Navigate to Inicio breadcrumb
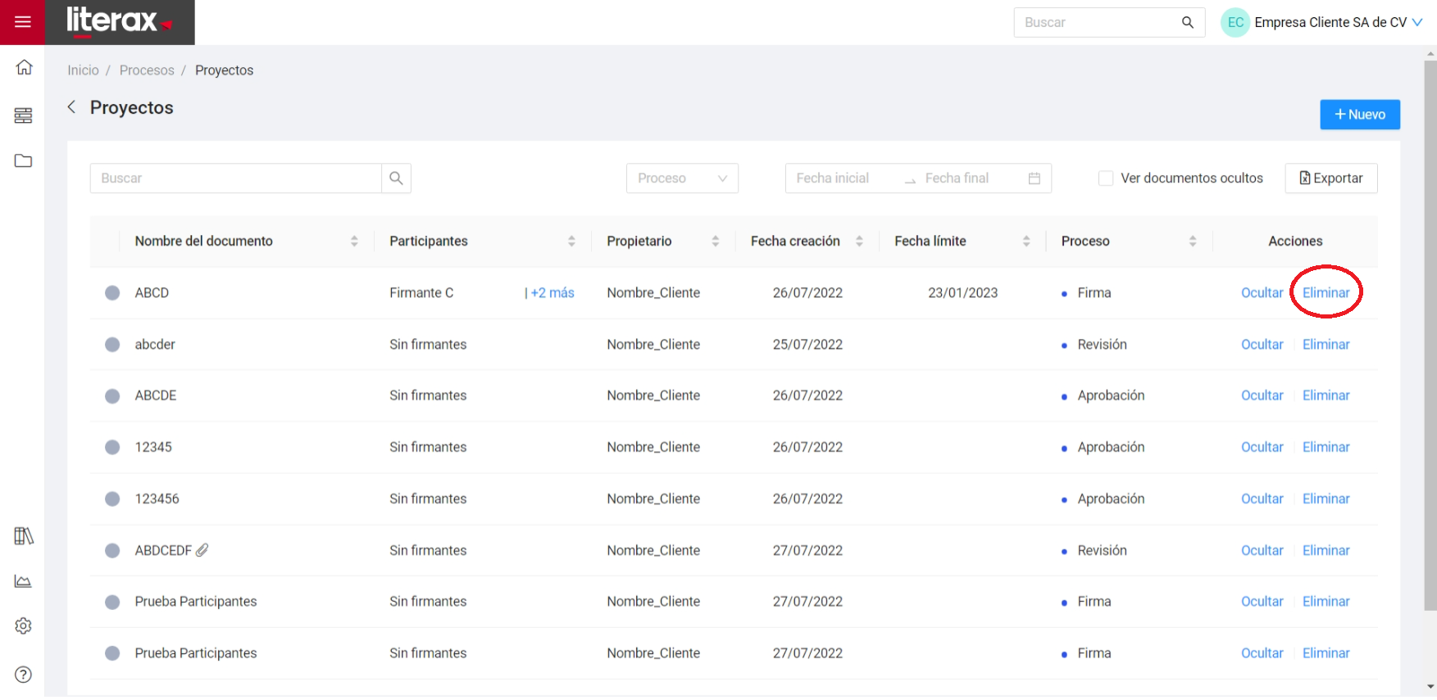 [83, 70]
